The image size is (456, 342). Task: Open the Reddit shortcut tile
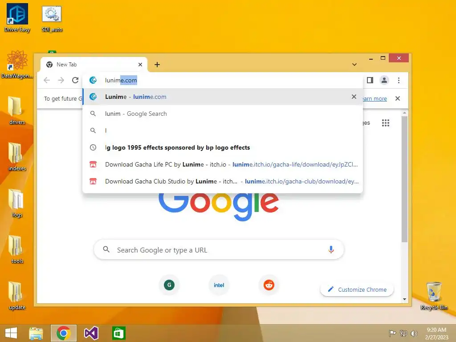[269, 285]
